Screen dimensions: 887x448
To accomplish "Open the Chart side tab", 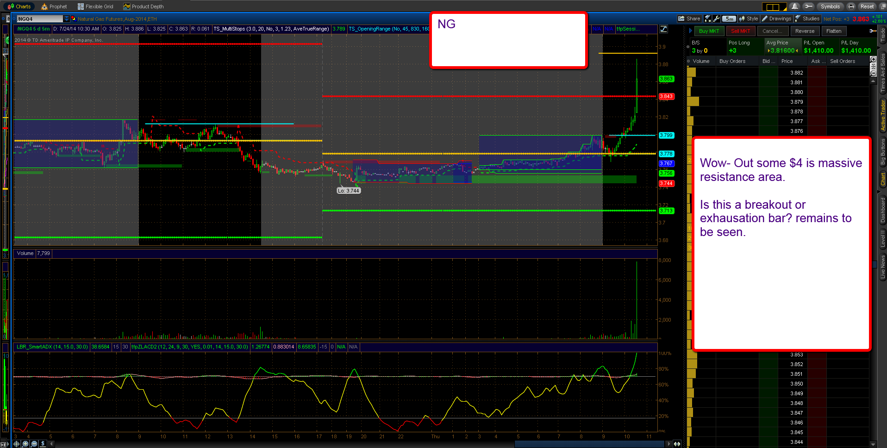I will 882,179.
